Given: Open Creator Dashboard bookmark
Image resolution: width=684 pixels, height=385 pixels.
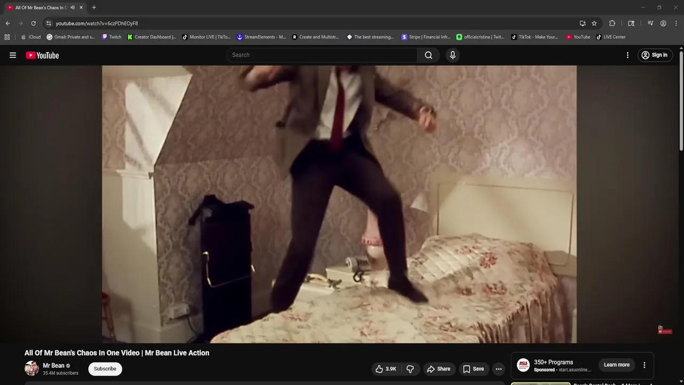Looking at the screenshot, I should click(x=152, y=37).
